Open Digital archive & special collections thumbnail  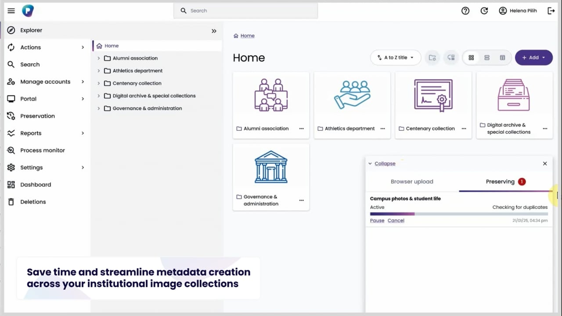click(x=514, y=95)
